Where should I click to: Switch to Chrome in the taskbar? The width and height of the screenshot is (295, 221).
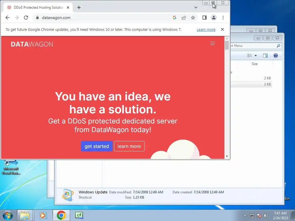[61, 215]
